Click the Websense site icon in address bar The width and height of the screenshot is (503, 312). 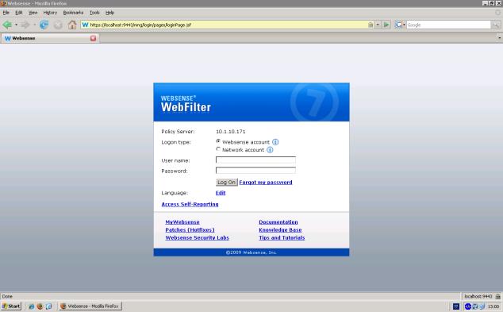pyautogui.click(x=85, y=25)
